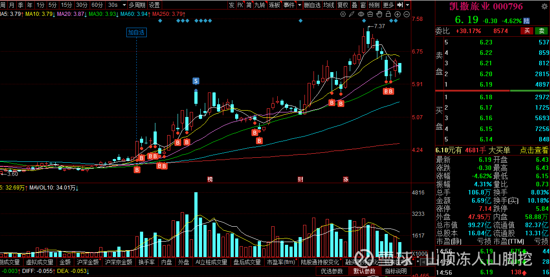Image resolution: width=550 pixels, height=277 pixels.
Task: Switch to 周 weekly period
Action: tap(4, 5)
